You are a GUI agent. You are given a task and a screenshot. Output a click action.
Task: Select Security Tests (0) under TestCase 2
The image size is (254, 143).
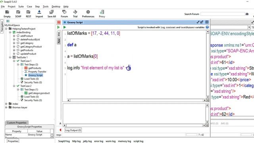(33, 100)
